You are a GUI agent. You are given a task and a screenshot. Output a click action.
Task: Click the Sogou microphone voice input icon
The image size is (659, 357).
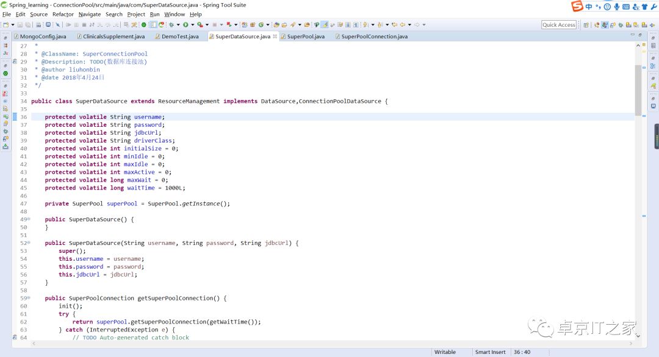[616, 6]
